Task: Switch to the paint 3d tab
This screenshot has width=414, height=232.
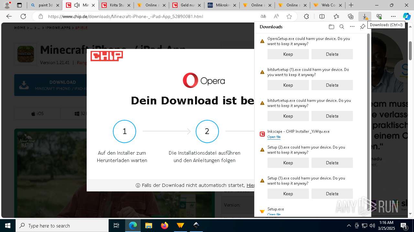Action: click(45, 5)
